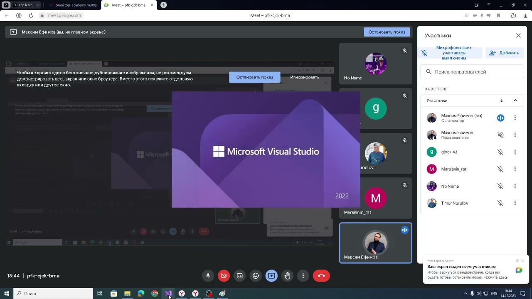Viewport: 532px width, 299px height.
Task: Focus the "Поиск пользователей" search field
Action: tap(472, 72)
